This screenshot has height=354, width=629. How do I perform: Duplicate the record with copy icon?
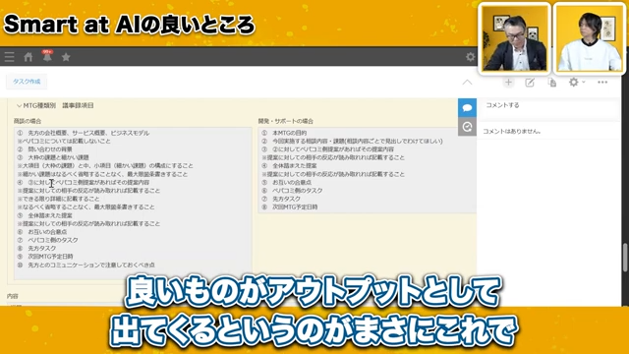click(x=552, y=83)
